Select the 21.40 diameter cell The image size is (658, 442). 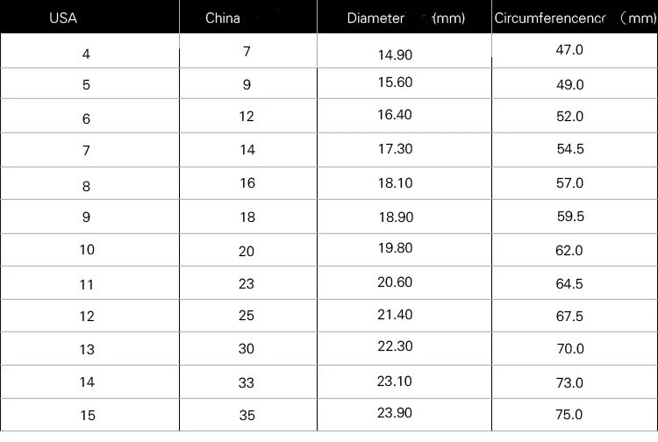(395, 315)
